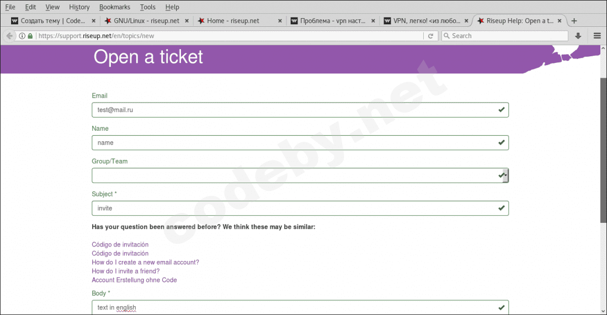Viewport: 607px width, 315px height.
Task: Click the magnifier icon in Search box
Action: [x=446, y=36]
